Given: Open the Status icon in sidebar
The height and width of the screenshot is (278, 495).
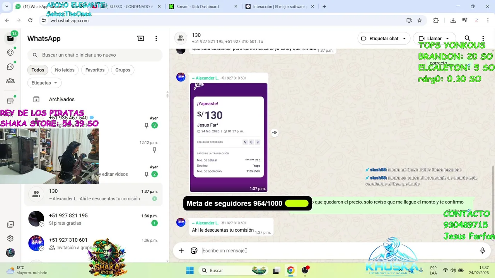Looking at the screenshot, I should point(10,53).
